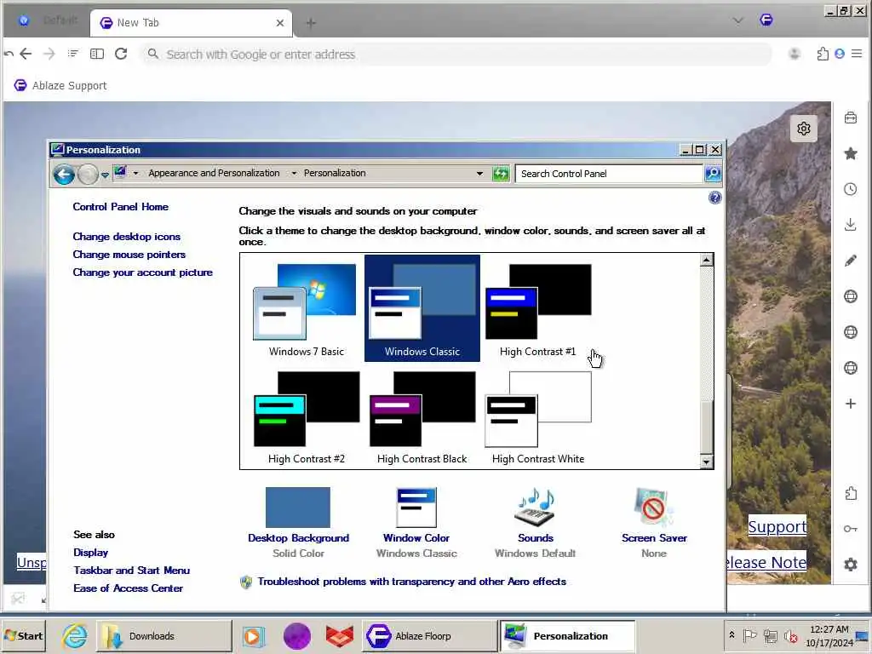Click the Control Panel forward arrow button
Viewport: 872px width, 654px height.
[x=88, y=175]
